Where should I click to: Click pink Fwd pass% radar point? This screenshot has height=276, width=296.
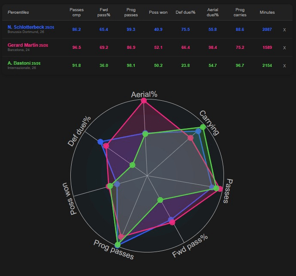172,222
